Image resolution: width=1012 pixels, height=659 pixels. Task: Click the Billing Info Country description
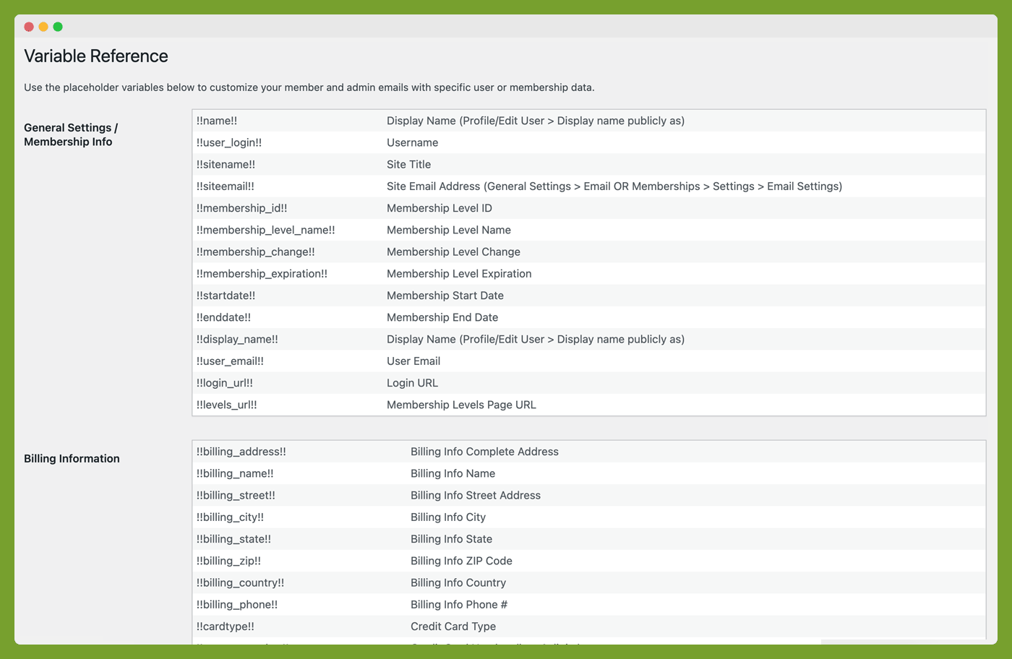pyautogui.click(x=458, y=582)
